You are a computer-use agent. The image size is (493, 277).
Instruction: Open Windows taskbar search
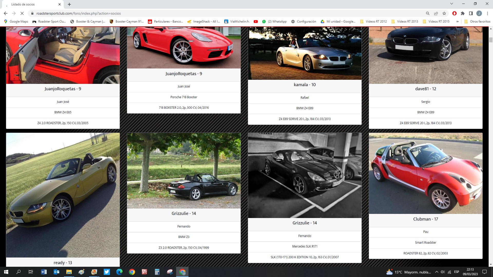pos(18,272)
